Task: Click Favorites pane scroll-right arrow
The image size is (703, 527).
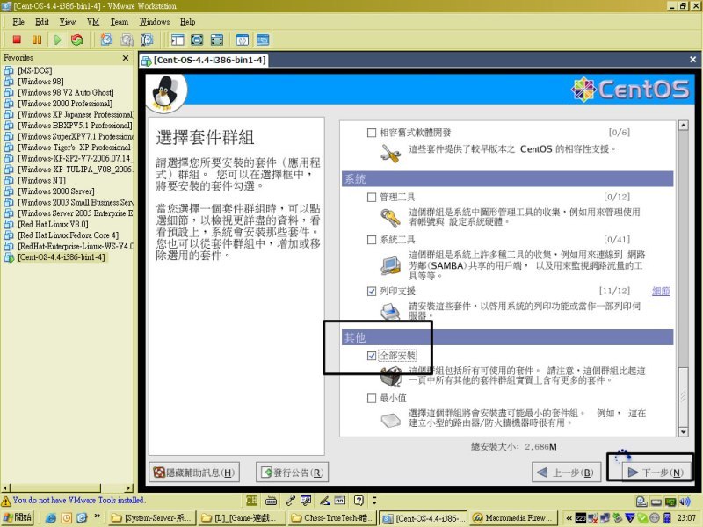Action: pos(129,487)
